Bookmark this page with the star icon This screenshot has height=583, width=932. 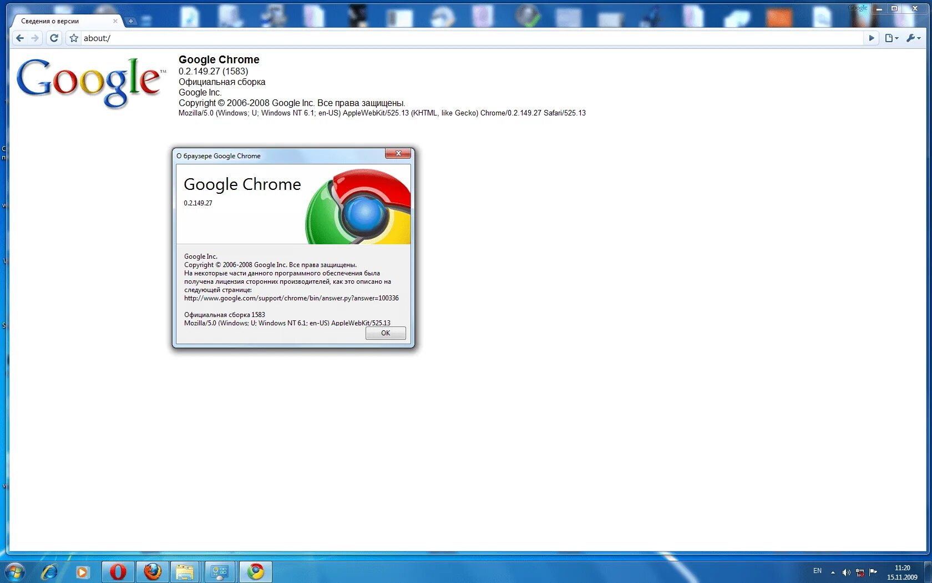(x=74, y=38)
